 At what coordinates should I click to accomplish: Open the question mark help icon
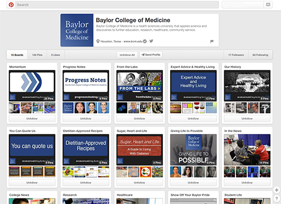point(277,198)
